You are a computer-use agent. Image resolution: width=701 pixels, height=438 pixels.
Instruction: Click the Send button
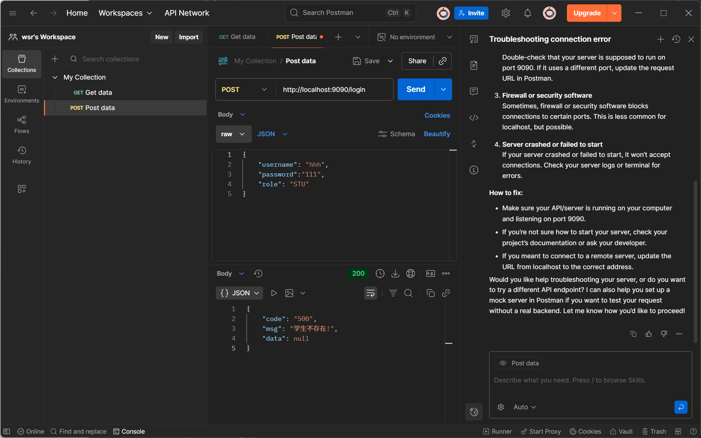(416, 89)
